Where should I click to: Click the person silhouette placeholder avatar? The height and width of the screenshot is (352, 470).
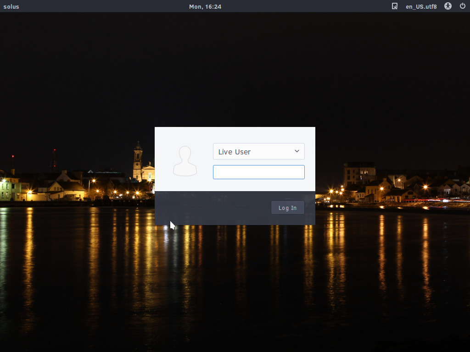pyautogui.click(x=185, y=160)
